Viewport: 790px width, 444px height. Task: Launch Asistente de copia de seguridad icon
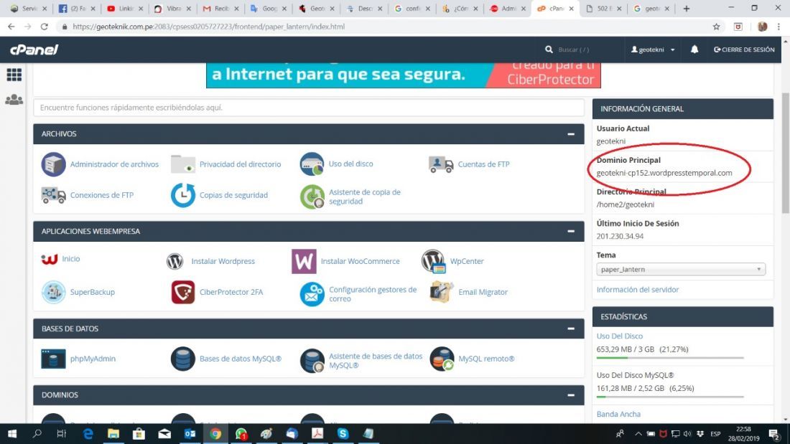click(312, 197)
